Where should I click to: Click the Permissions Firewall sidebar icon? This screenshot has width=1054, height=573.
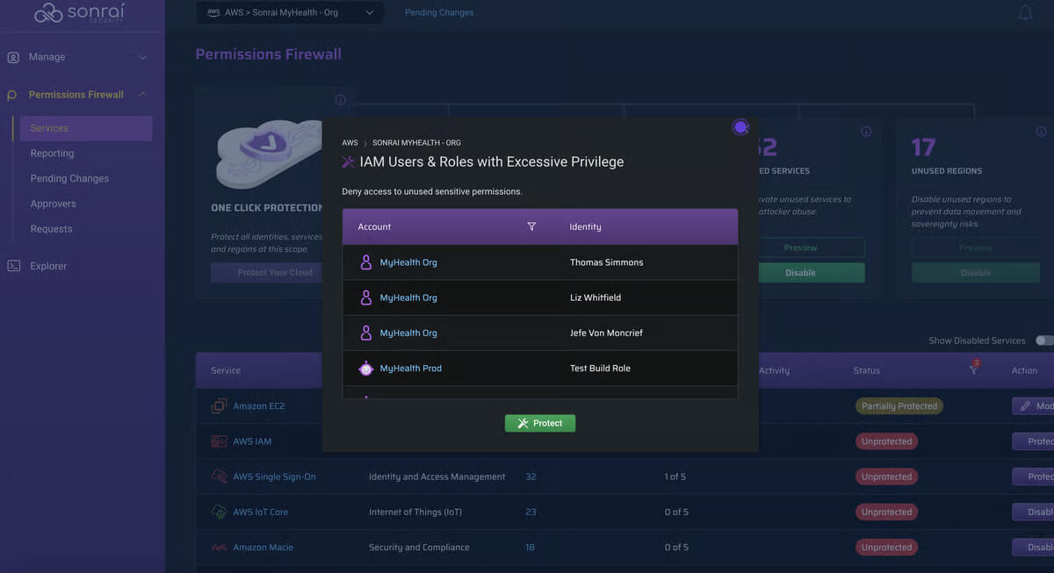click(x=12, y=95)
